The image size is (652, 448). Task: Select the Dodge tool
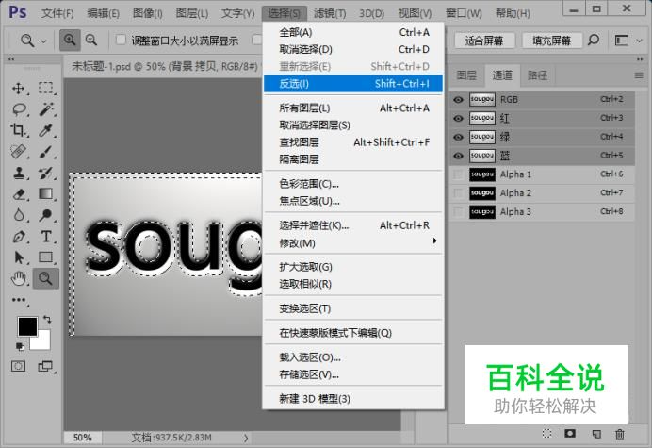(x=46, y=215)
